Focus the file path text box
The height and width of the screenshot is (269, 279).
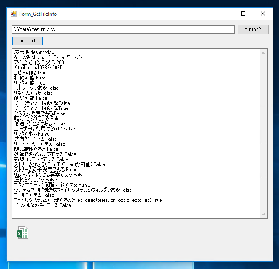pyautogui.click(x=123, y=29)
